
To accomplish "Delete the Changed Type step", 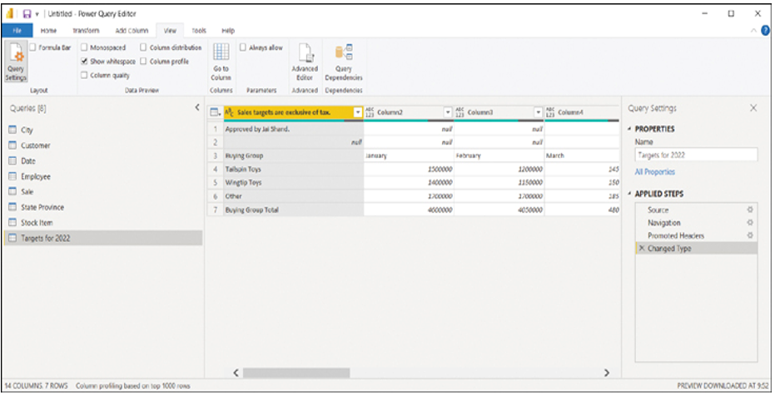I will 642,249.
